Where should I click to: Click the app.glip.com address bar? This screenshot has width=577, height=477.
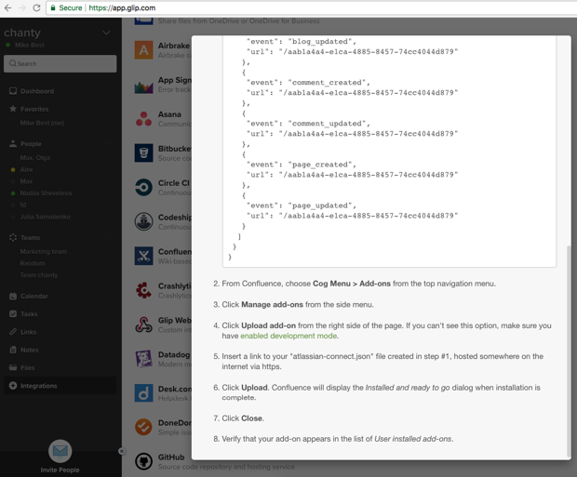pyautogui.click(x=313, y=7)
